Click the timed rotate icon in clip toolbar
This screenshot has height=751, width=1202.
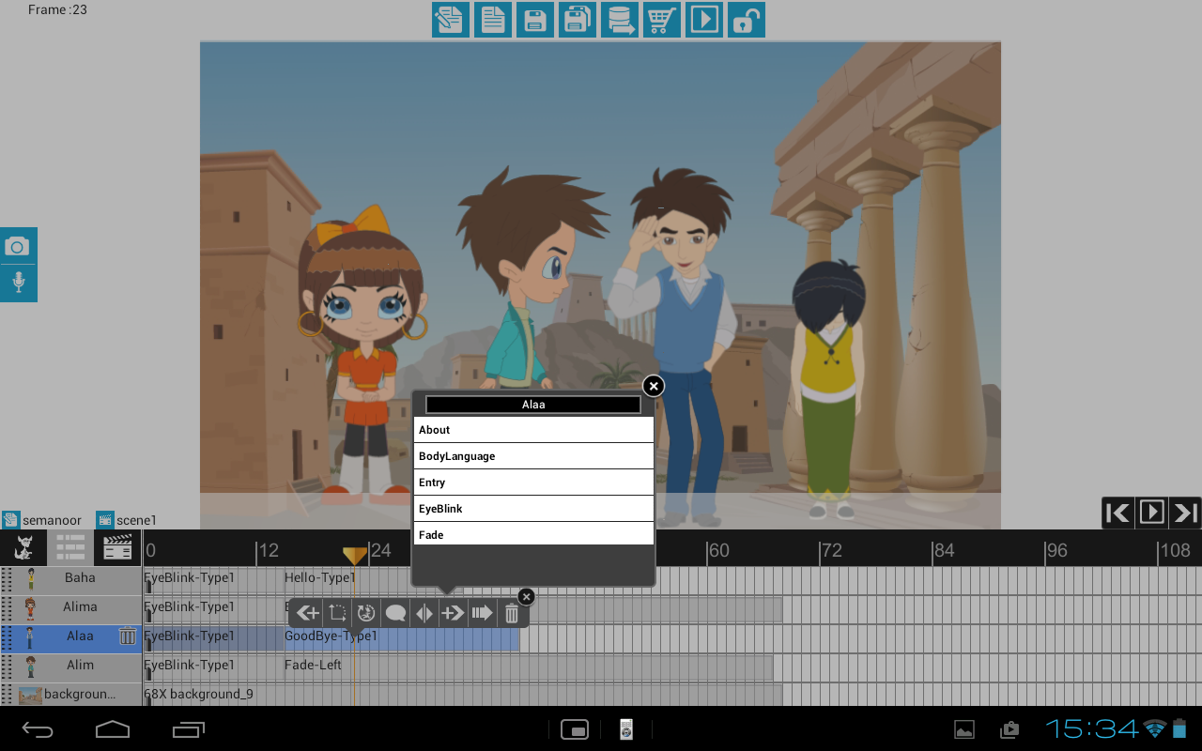click(x=366, y=613)
